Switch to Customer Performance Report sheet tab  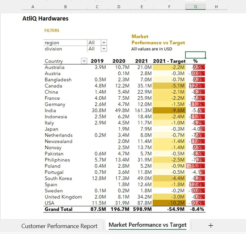click(x=59, y=226)
